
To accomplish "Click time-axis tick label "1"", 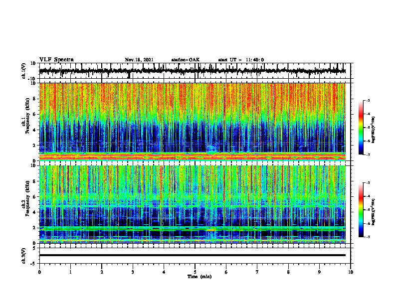I will (70, 272).
